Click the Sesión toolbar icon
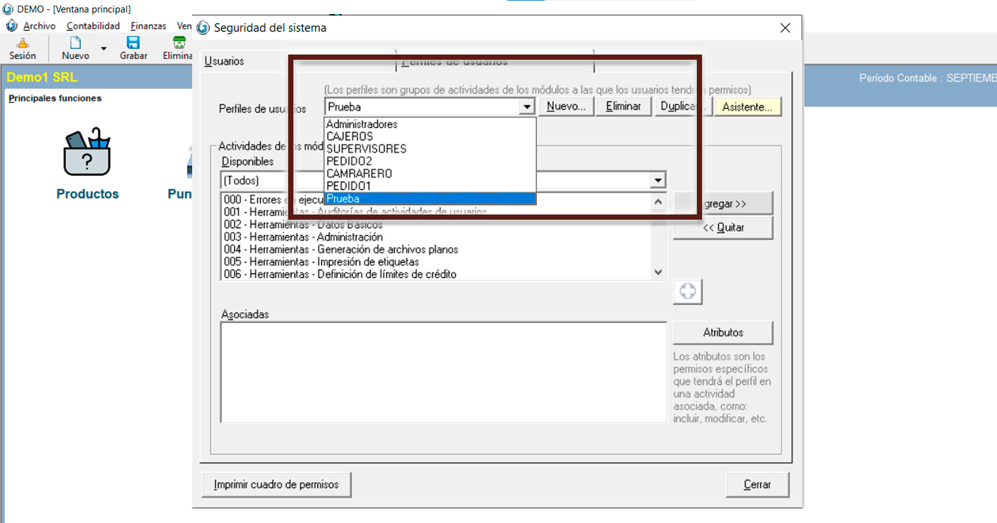The width and height of the screenshot is (997, 523). tap(22, 44)
